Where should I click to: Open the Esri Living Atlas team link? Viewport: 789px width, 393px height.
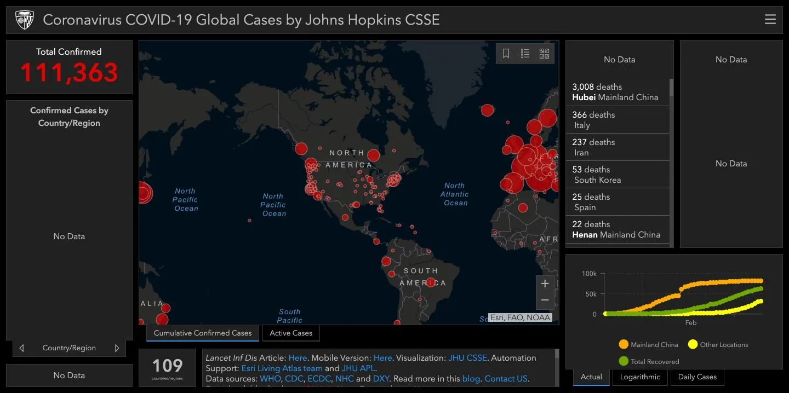[x=282, y=368]
